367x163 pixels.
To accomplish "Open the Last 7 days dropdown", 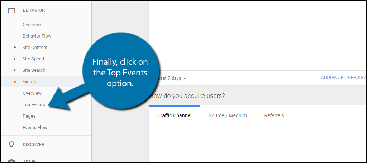I will (173, 78).
